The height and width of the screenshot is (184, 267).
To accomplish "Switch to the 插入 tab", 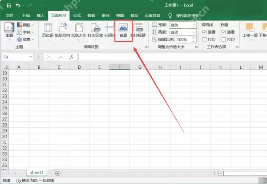I will [x=40, y=16].
